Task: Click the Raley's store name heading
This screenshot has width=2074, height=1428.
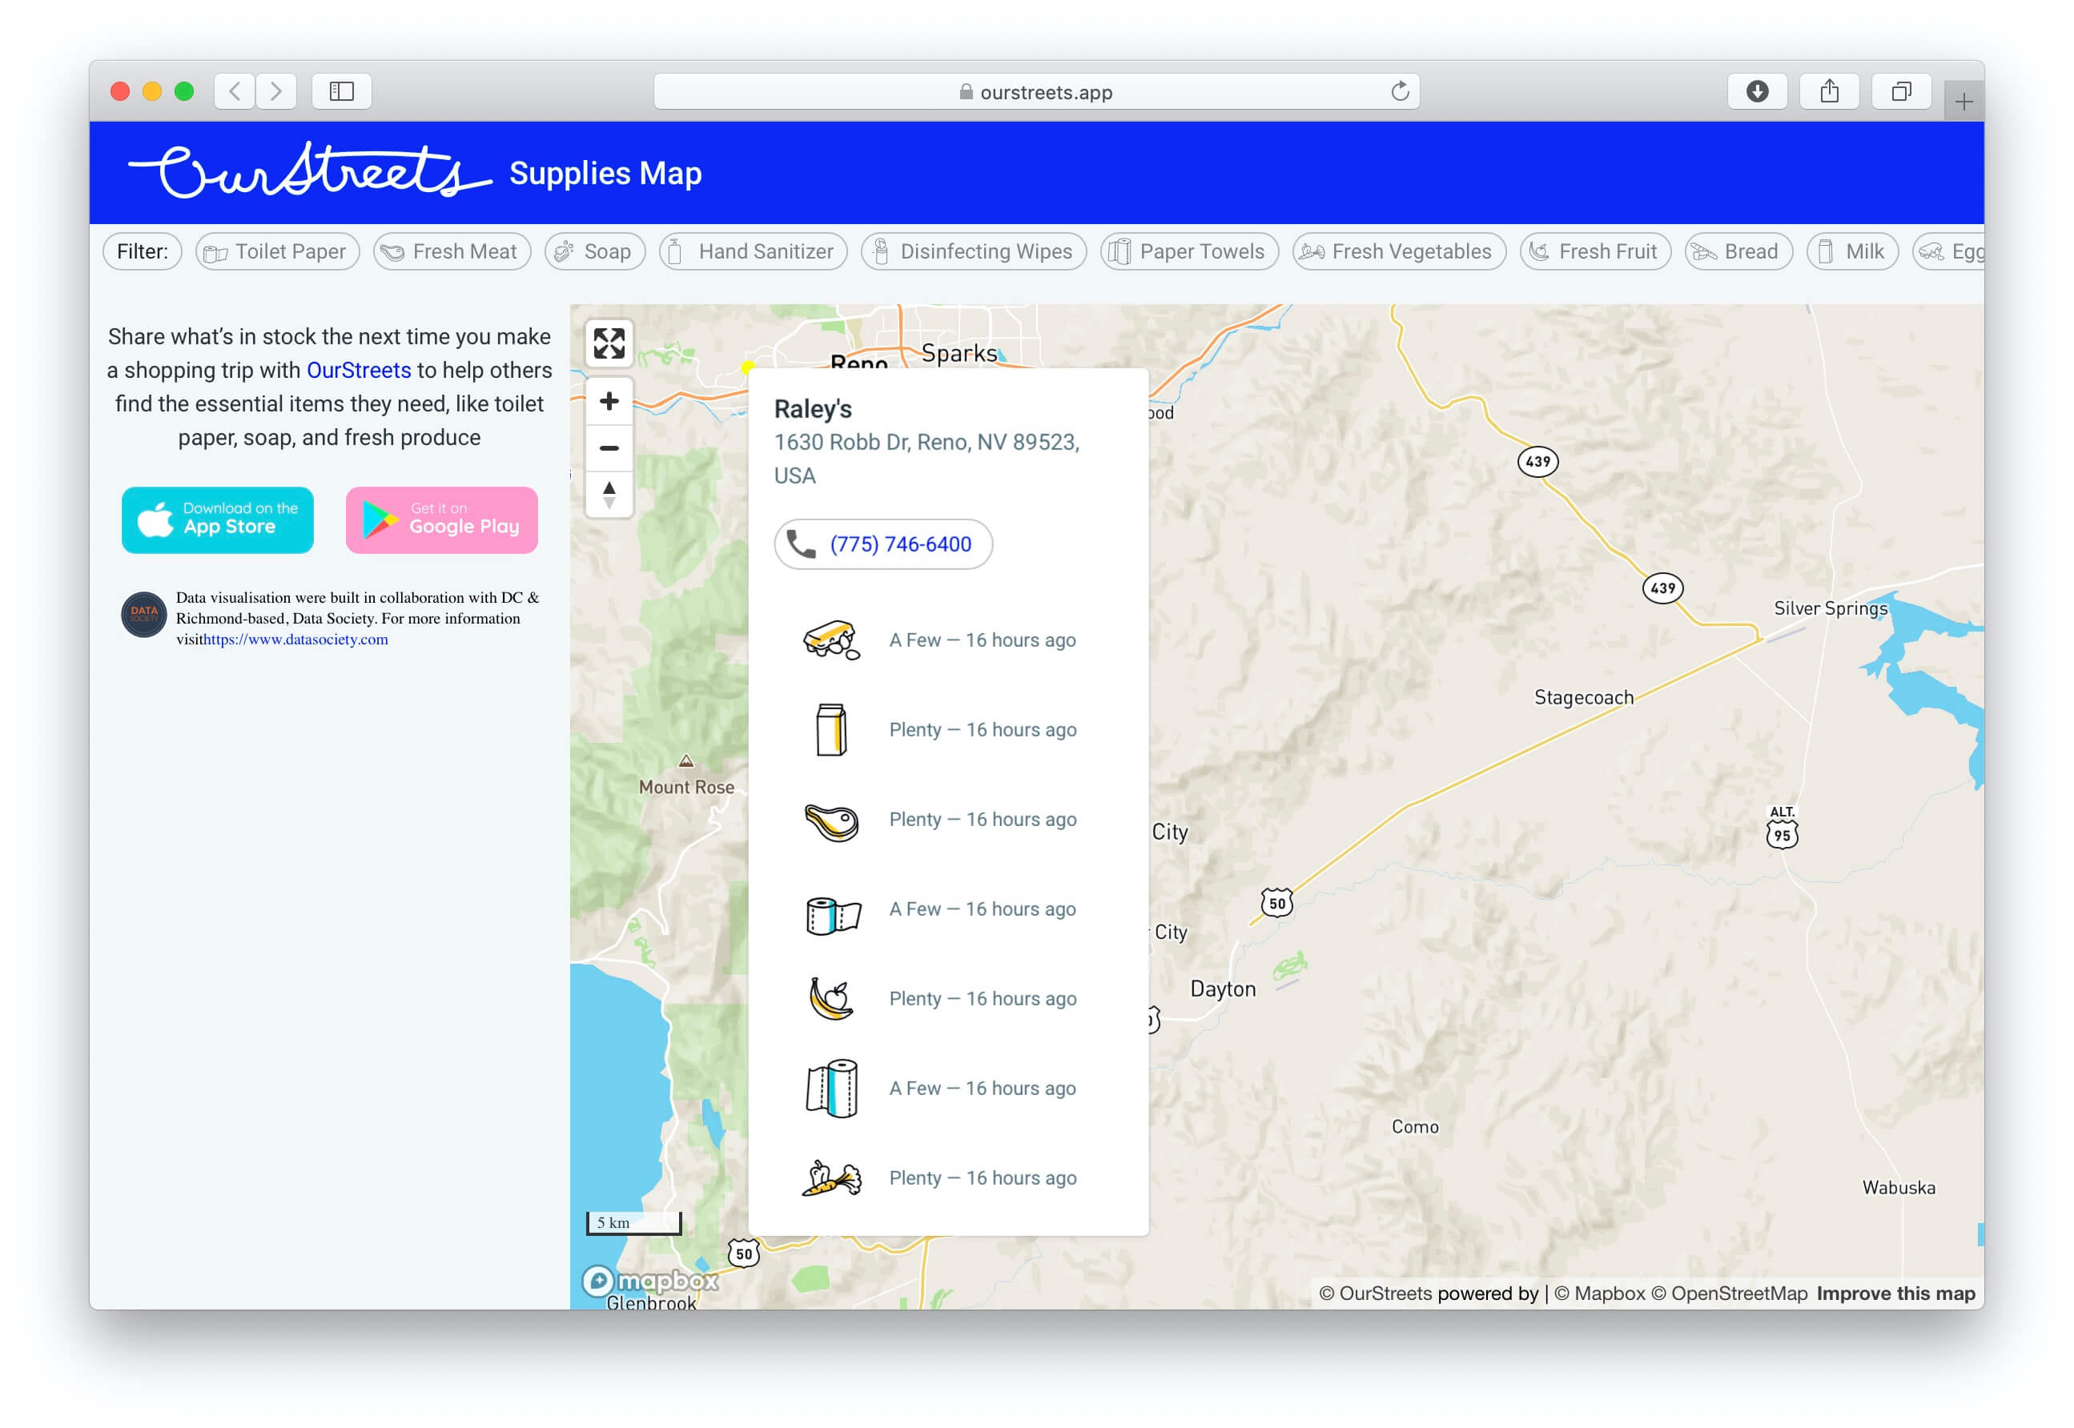Action: (x=812, y=409)
